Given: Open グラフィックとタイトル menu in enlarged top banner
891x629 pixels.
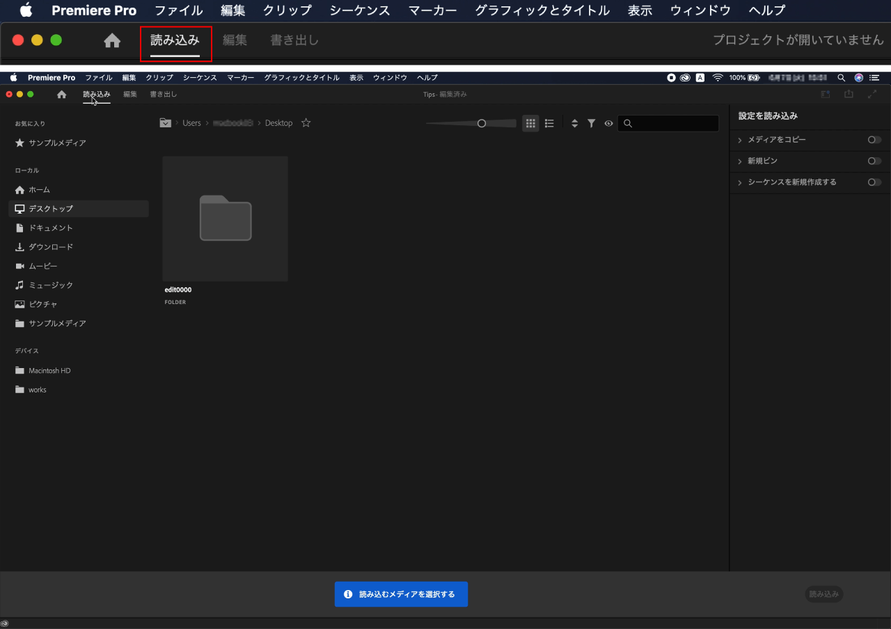Looking at the screenshot, I should (542, 10).
